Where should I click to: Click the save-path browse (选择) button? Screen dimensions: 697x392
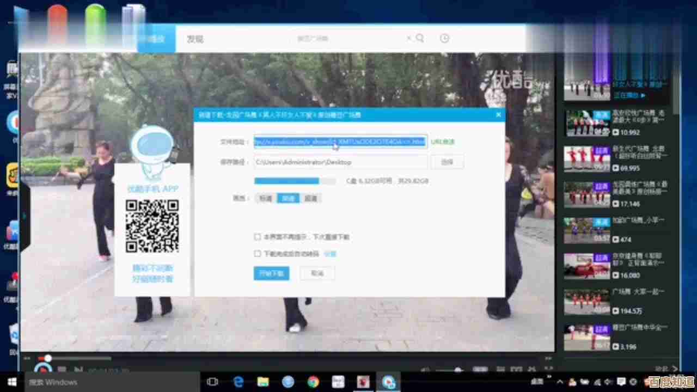pyautogui.click(x=447, y=162)
